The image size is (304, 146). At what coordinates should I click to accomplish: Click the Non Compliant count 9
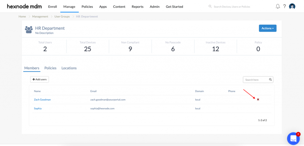pyautogui.click(x=130, y=49)
